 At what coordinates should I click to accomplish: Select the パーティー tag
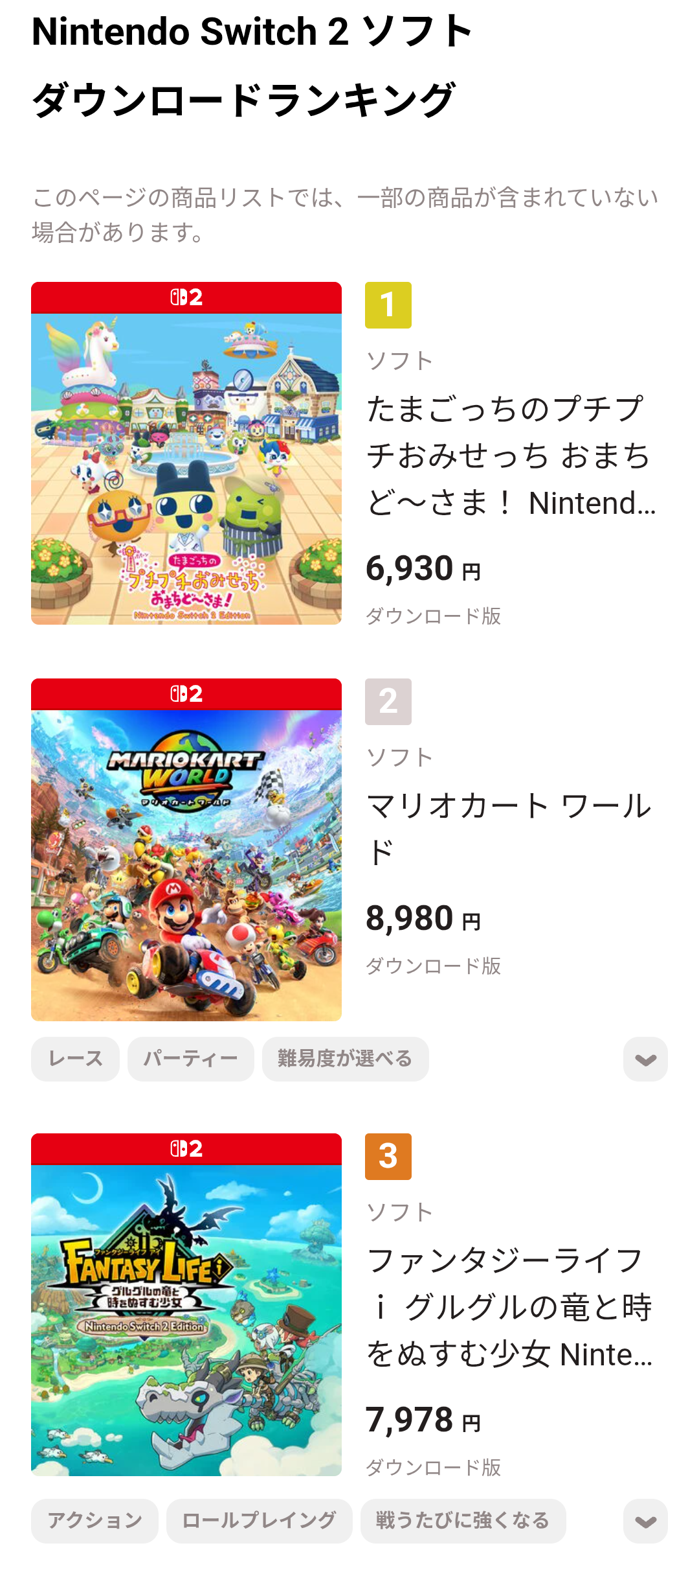pos(190,1059)
